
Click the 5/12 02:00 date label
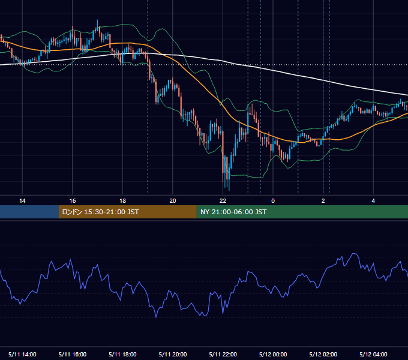pyautogui.click(x=323, y=354)
